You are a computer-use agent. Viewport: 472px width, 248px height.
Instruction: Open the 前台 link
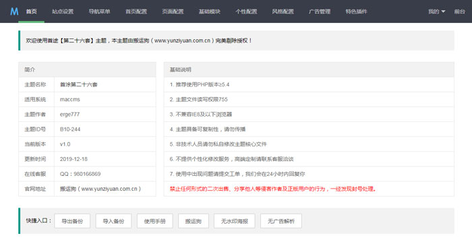click(x=460, y=11)
